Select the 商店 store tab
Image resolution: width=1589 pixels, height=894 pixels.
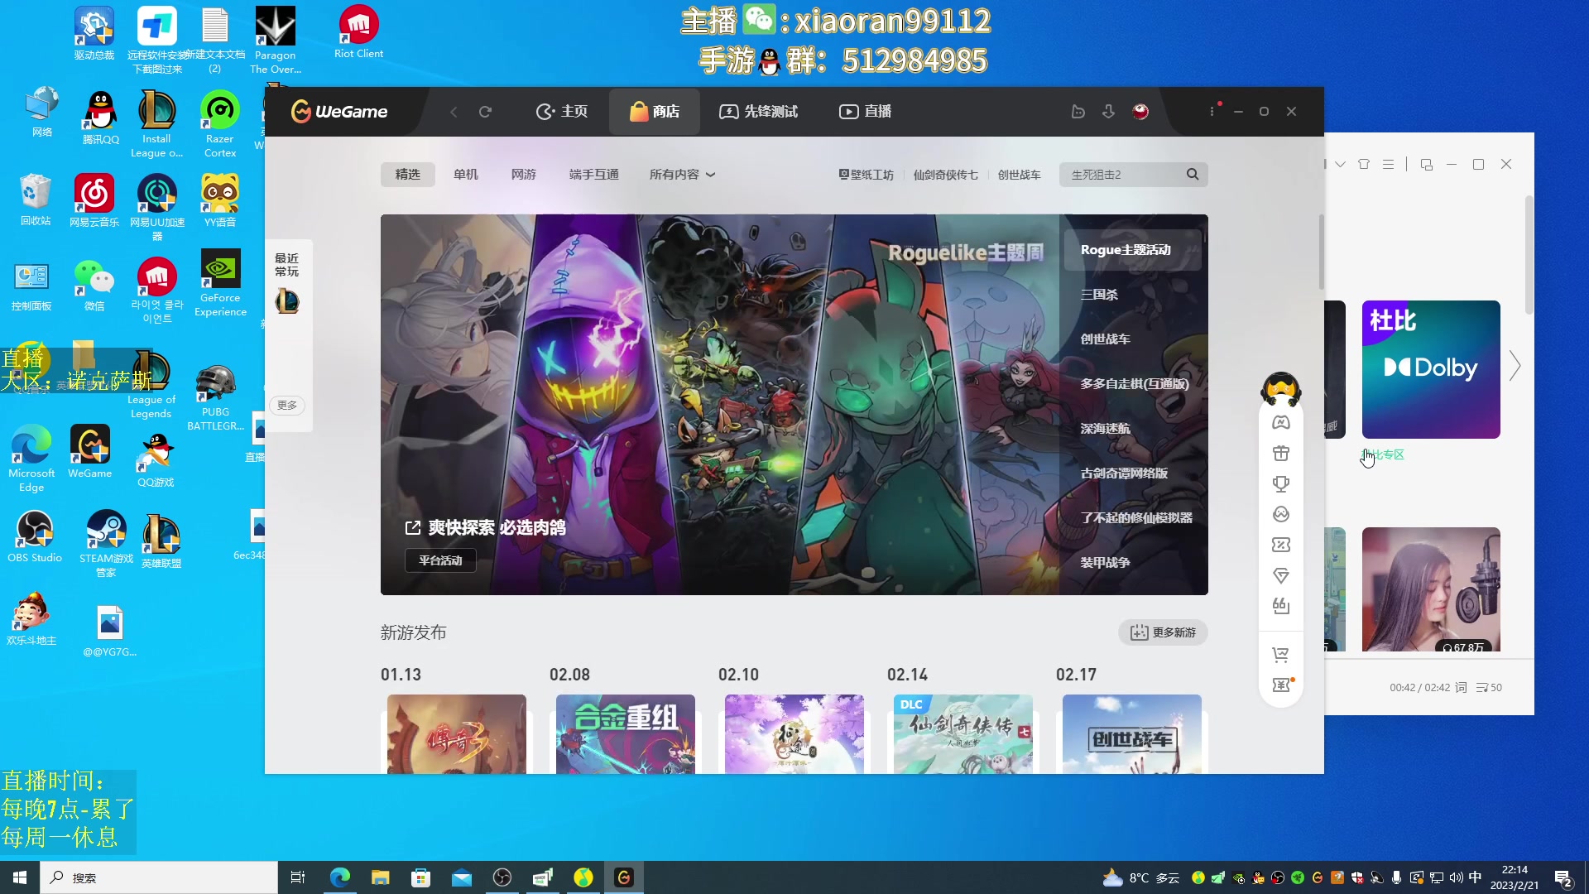(655, 112)
